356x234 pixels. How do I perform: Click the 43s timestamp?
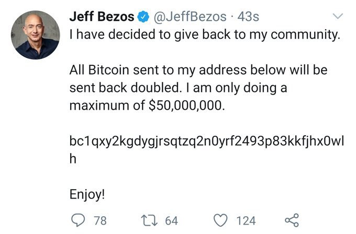[248, 17]
